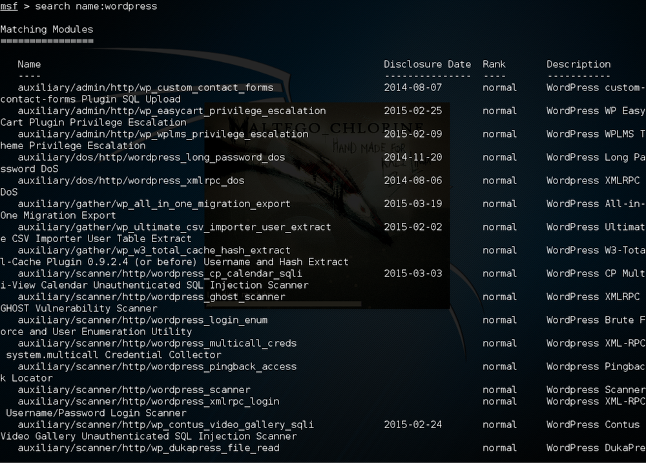Select the wordpress_ghost_scanner module path
646x463 pixels.
pyautogui.click(x=151, y=297)
